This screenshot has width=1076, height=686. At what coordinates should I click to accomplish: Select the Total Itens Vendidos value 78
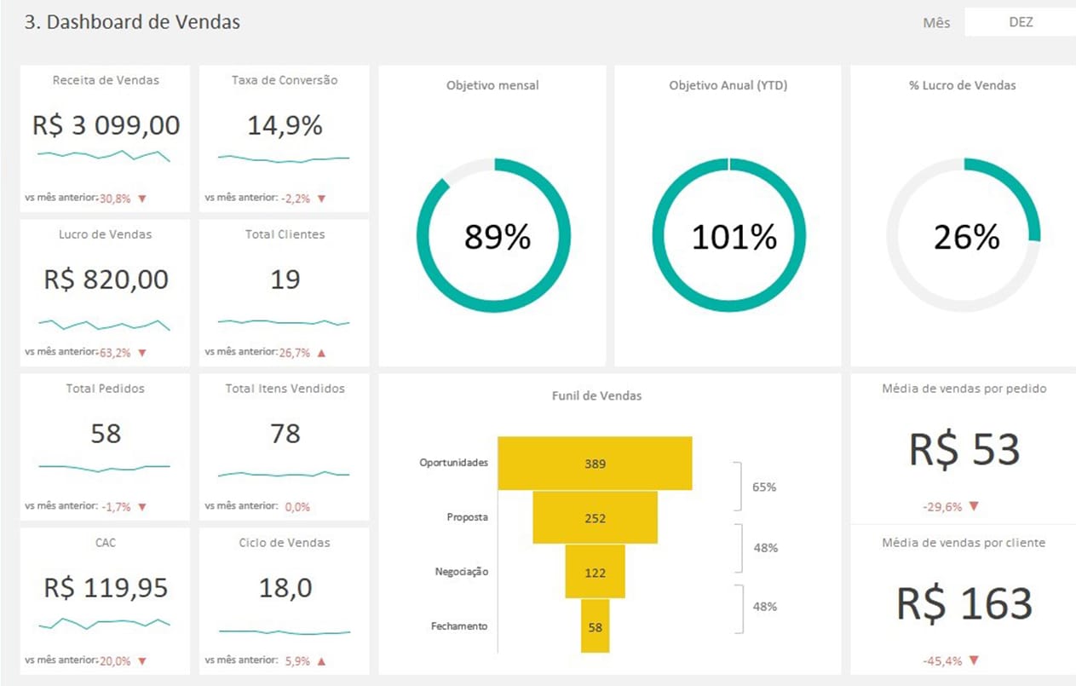pos(285,434)
